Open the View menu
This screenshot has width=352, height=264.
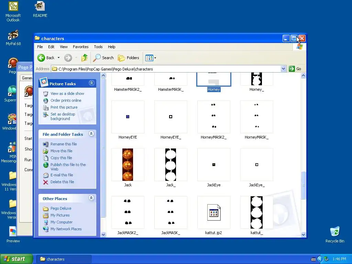(64, 47)
